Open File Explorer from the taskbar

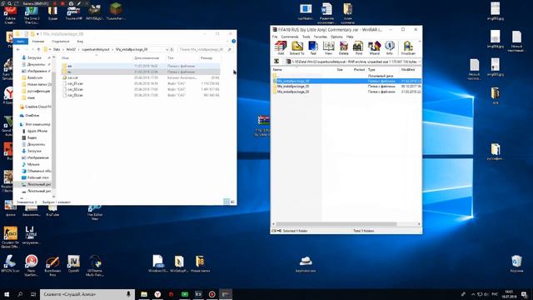(x=144, y=294)
